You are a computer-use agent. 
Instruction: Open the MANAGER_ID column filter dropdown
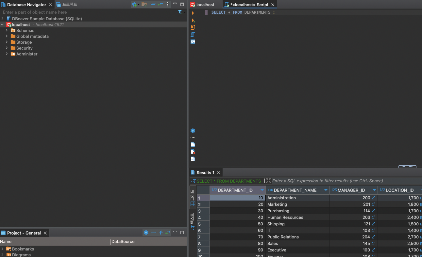[x=374, y=190]
